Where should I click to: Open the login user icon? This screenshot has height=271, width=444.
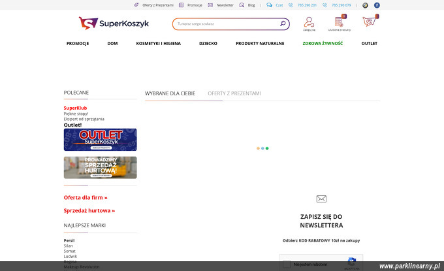point(309,22)
